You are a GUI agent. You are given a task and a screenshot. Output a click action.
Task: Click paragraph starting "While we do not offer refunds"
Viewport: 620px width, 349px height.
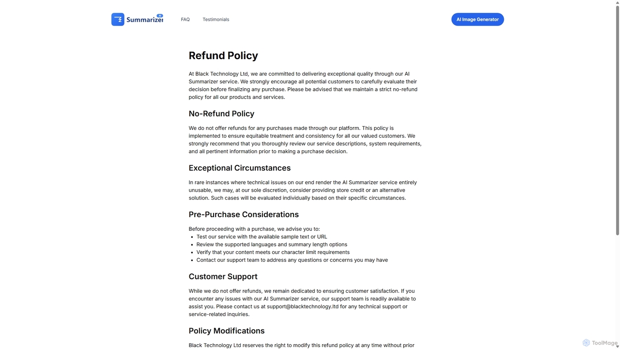[302, 302]
